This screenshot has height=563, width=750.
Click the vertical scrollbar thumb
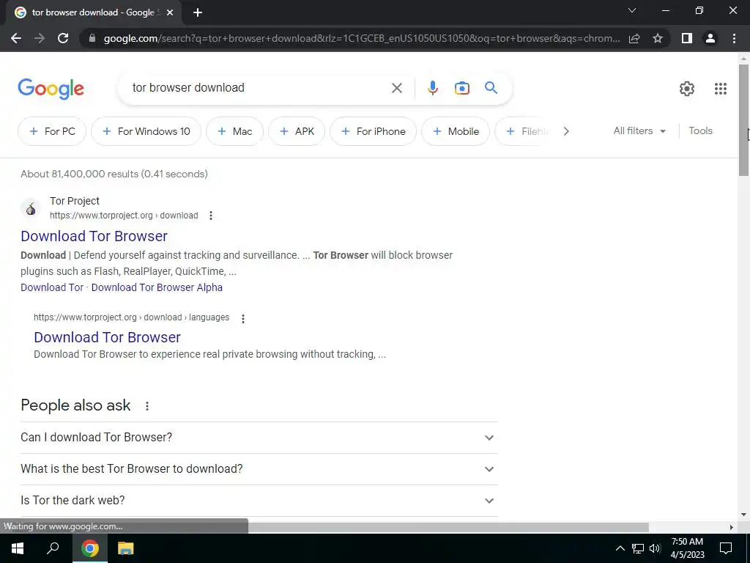coord(743,119)
